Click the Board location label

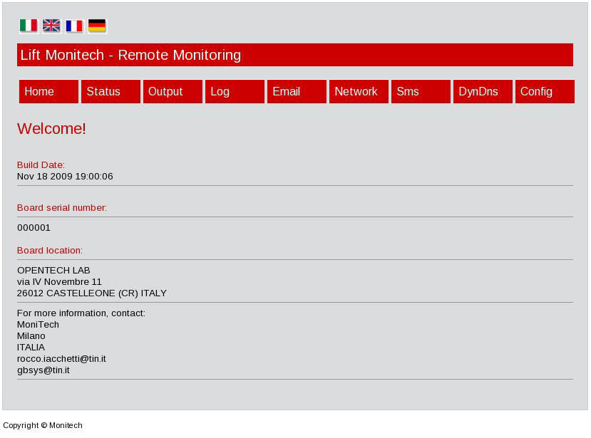[50, 251]
